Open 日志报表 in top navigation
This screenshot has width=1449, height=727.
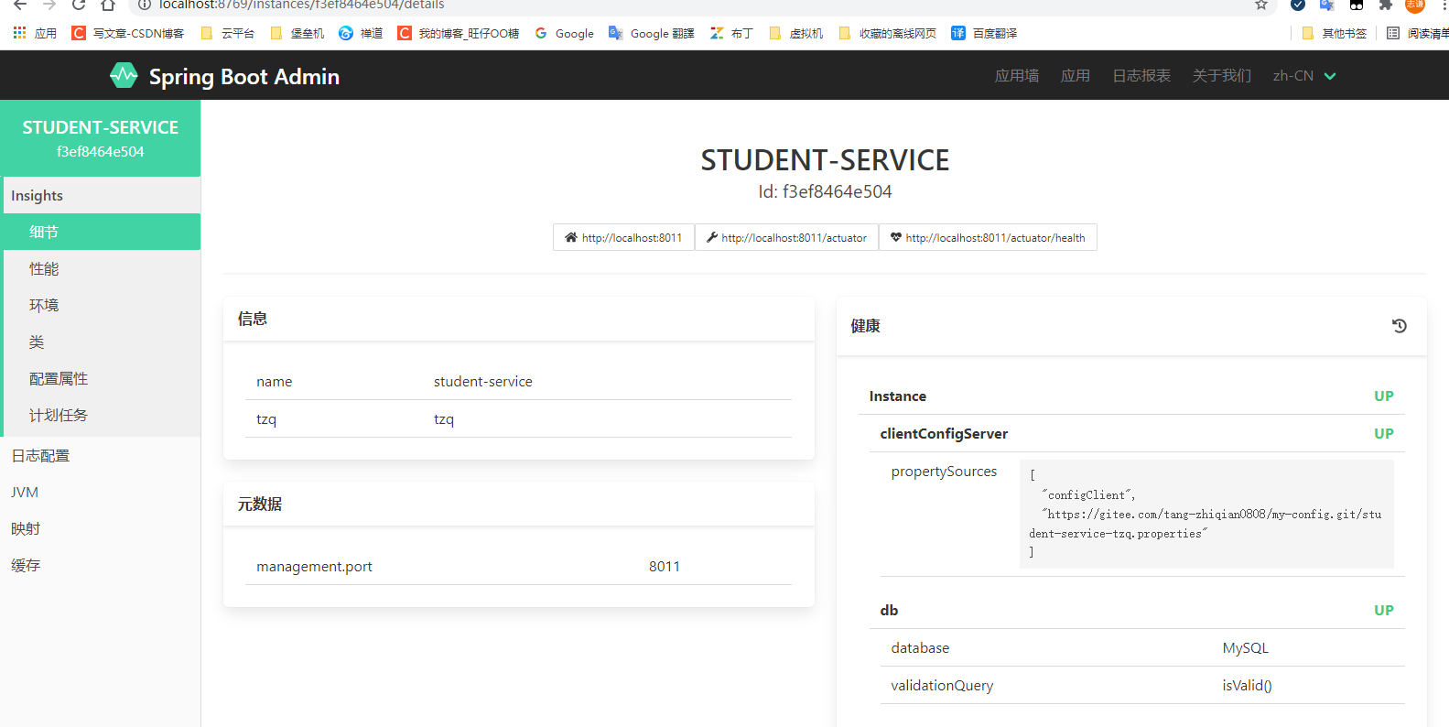click(x=1141, y=76)
